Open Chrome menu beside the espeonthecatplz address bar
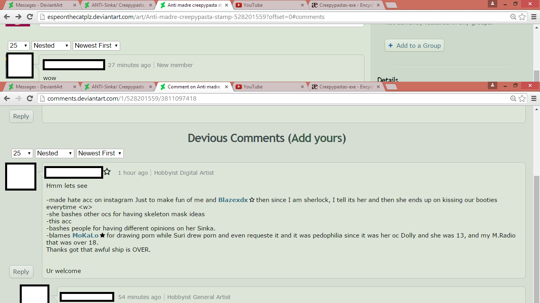This screenshot has height=303, width=540. [534, 17]
